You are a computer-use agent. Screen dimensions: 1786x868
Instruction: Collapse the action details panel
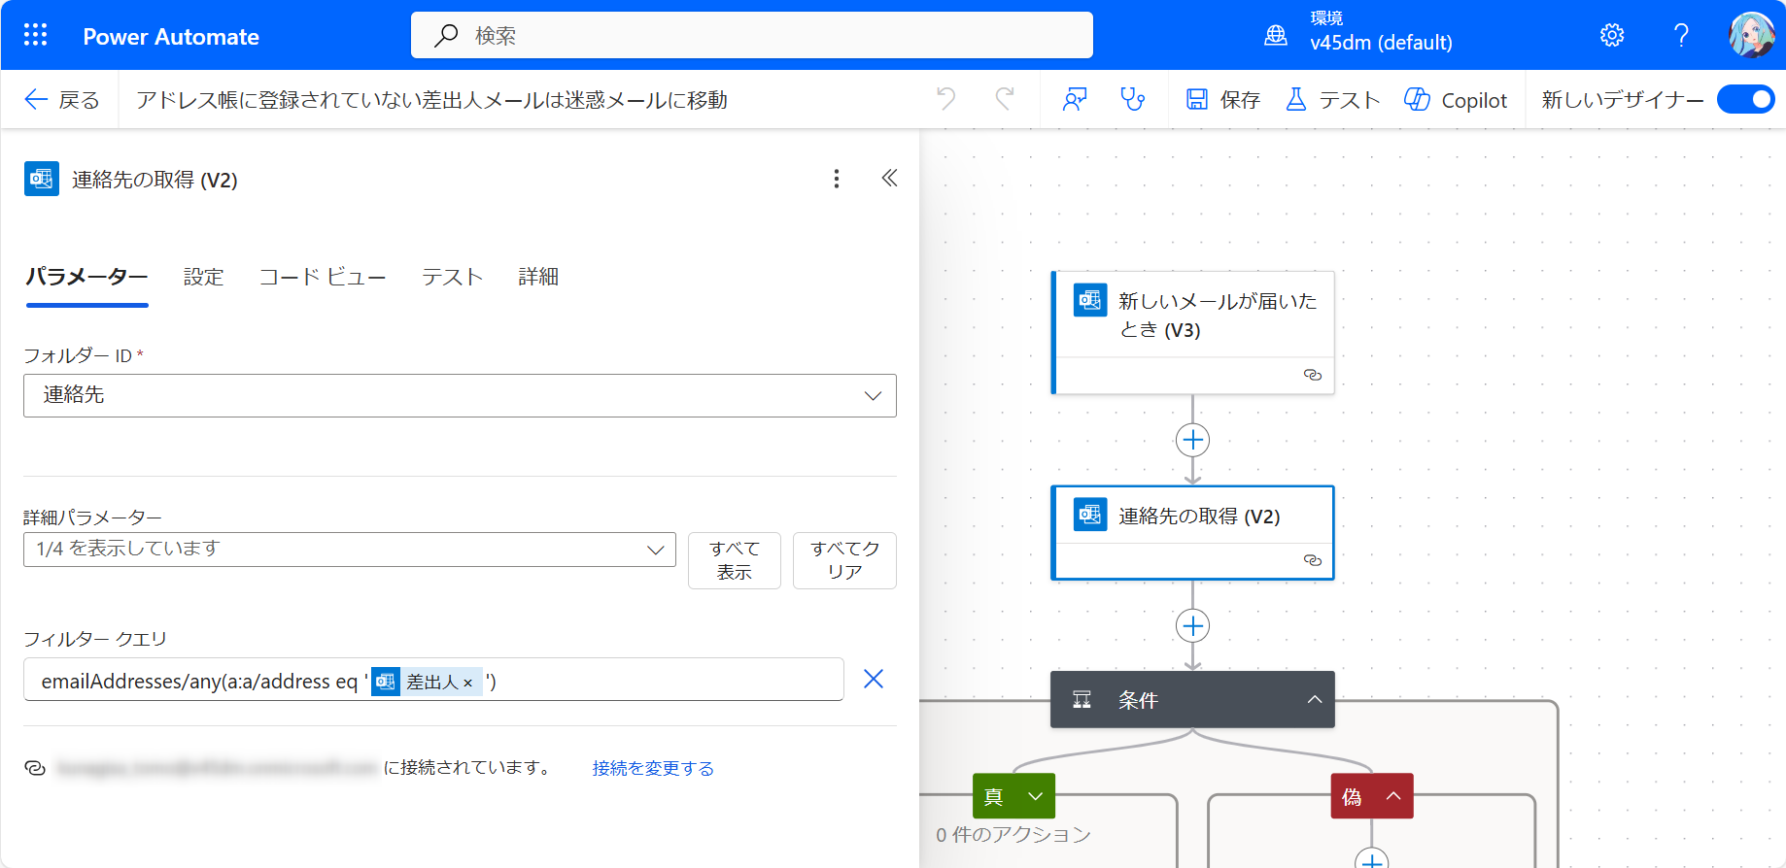tap(889, 178)
